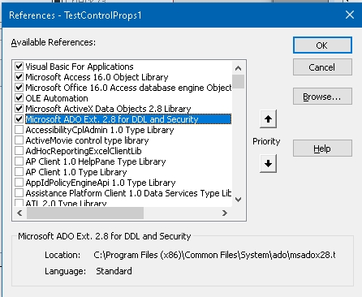
Task: Uncheck Microsoft ADO Ext. 2.8 checkbox
Action: pos(19,119)
